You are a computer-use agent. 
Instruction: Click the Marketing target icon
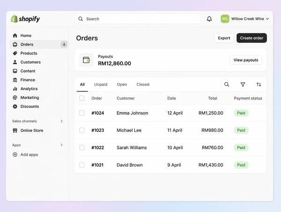click(15, 98)
